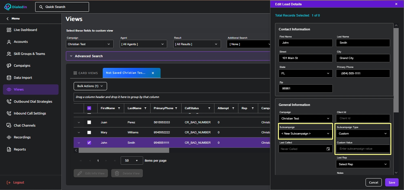The width and height of the screenshot is (404, 190).
Task: Close the Edit Lead Details panel
Action: pyautogui.click(x=396, y=4)
